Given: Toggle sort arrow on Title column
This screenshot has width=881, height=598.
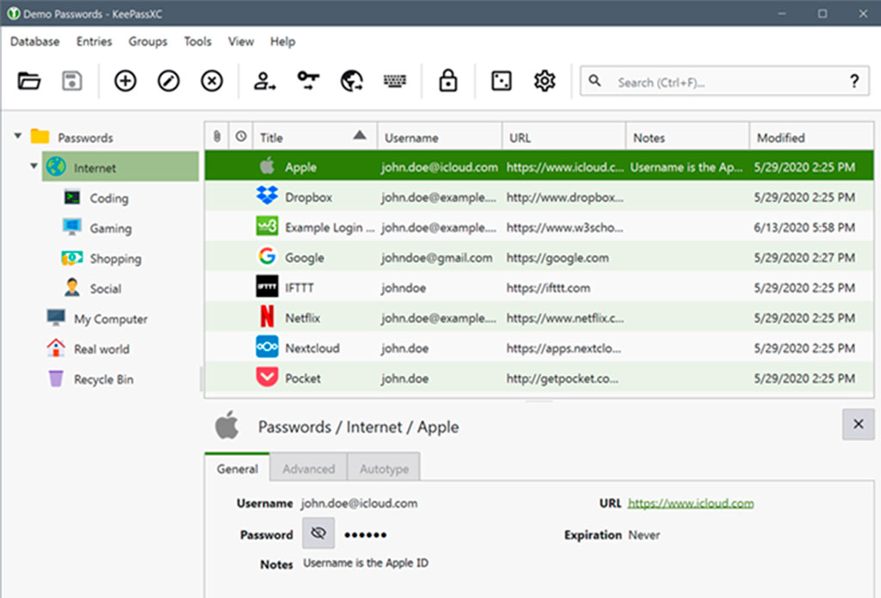Looking at the screenshot, I should tap(360, 135).
